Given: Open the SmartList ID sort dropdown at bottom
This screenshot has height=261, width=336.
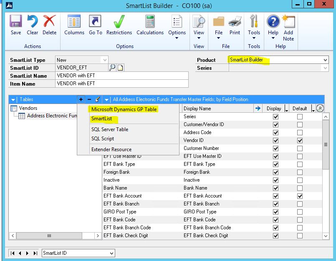Looking at the screenshot, I should (111, 253).
